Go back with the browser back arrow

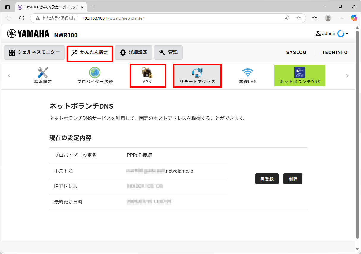(9, 18)
